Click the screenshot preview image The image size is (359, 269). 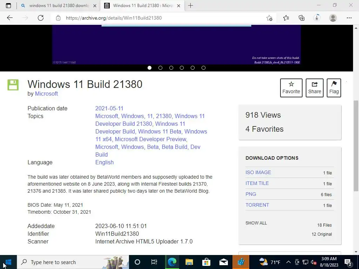tap(176, 45)
